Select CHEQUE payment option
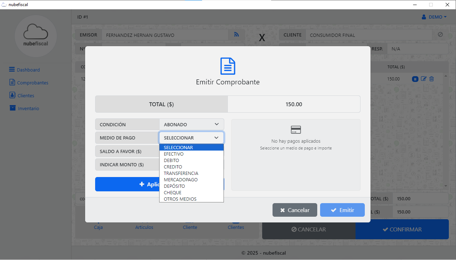Screen dimensions: 456x260 pyautogui.click(x=173, y=193)
